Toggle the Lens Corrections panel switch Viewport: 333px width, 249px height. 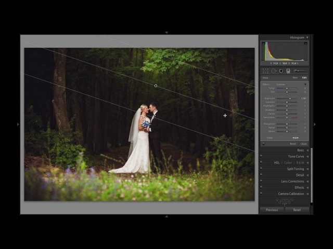click(x=261, y=181)
